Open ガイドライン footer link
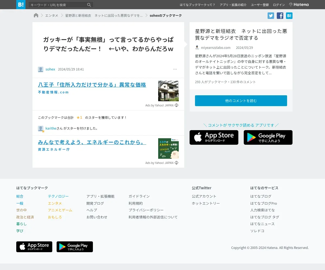 tap(139, 196)
